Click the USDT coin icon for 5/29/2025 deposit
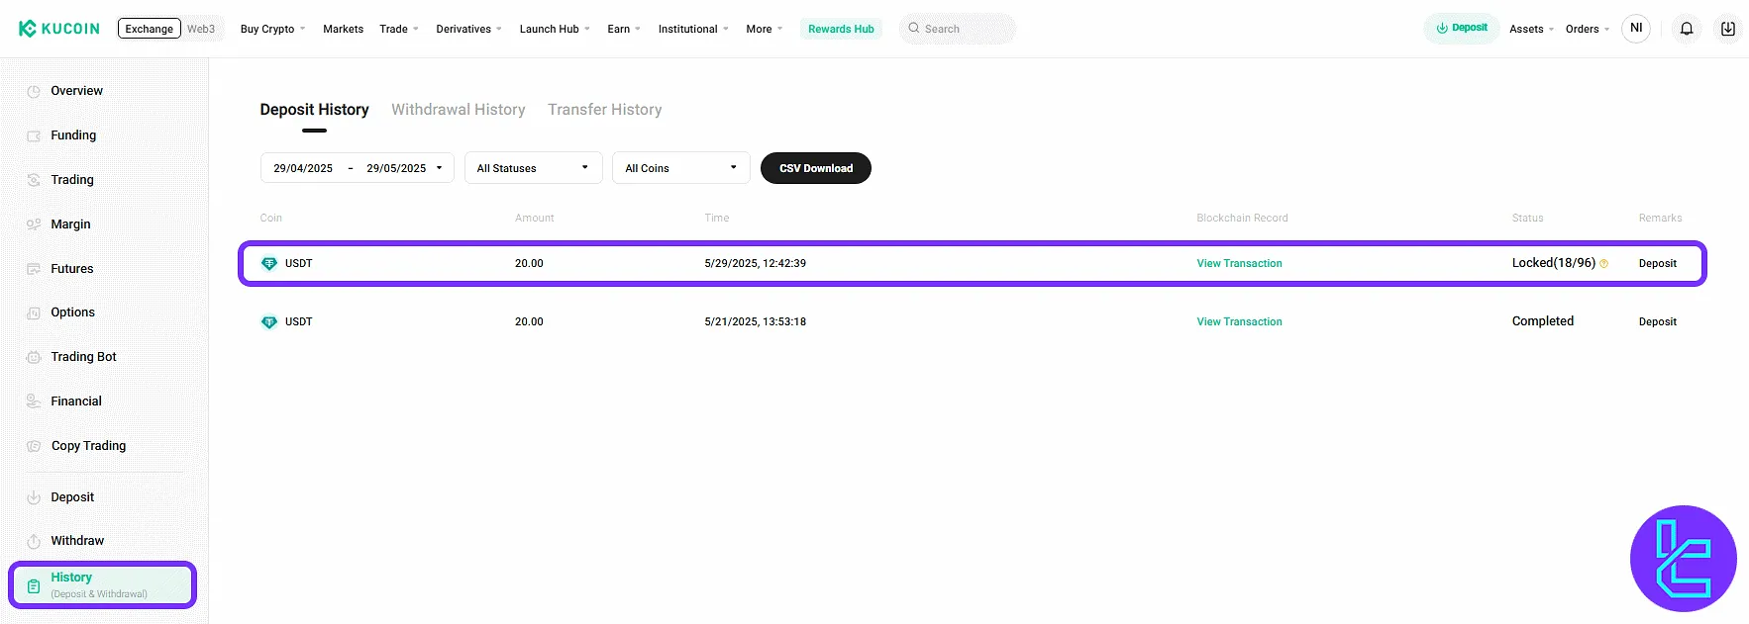The height and width of the screenshot is (624, 1749). click(x=268, y=263)
